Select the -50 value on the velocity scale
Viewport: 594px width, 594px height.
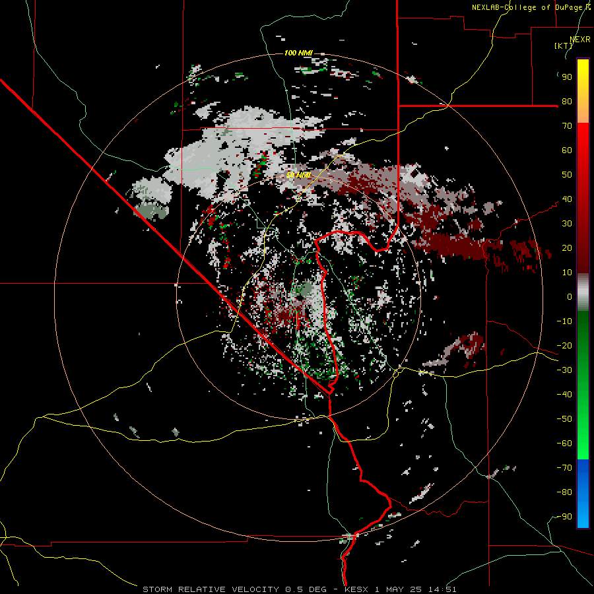point(564,419)
